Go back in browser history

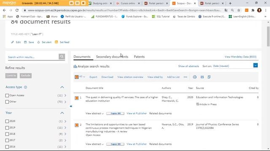[4, 10]
